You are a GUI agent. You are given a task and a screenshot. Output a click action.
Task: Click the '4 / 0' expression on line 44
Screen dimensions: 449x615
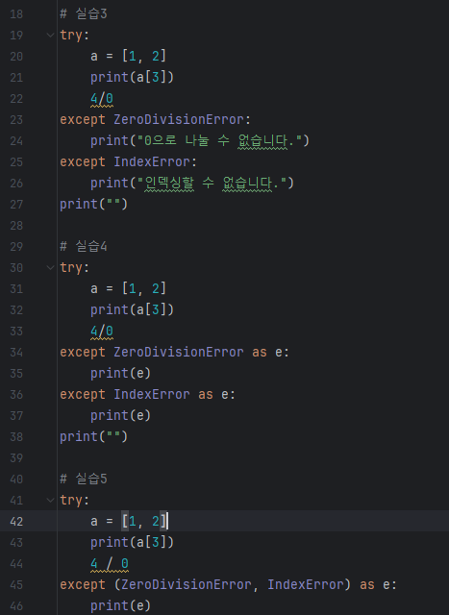110,564
